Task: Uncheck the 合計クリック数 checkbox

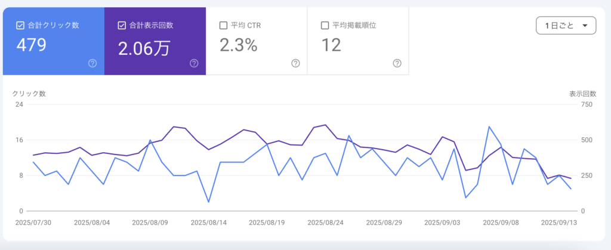Action: click(x=20, y=25)
